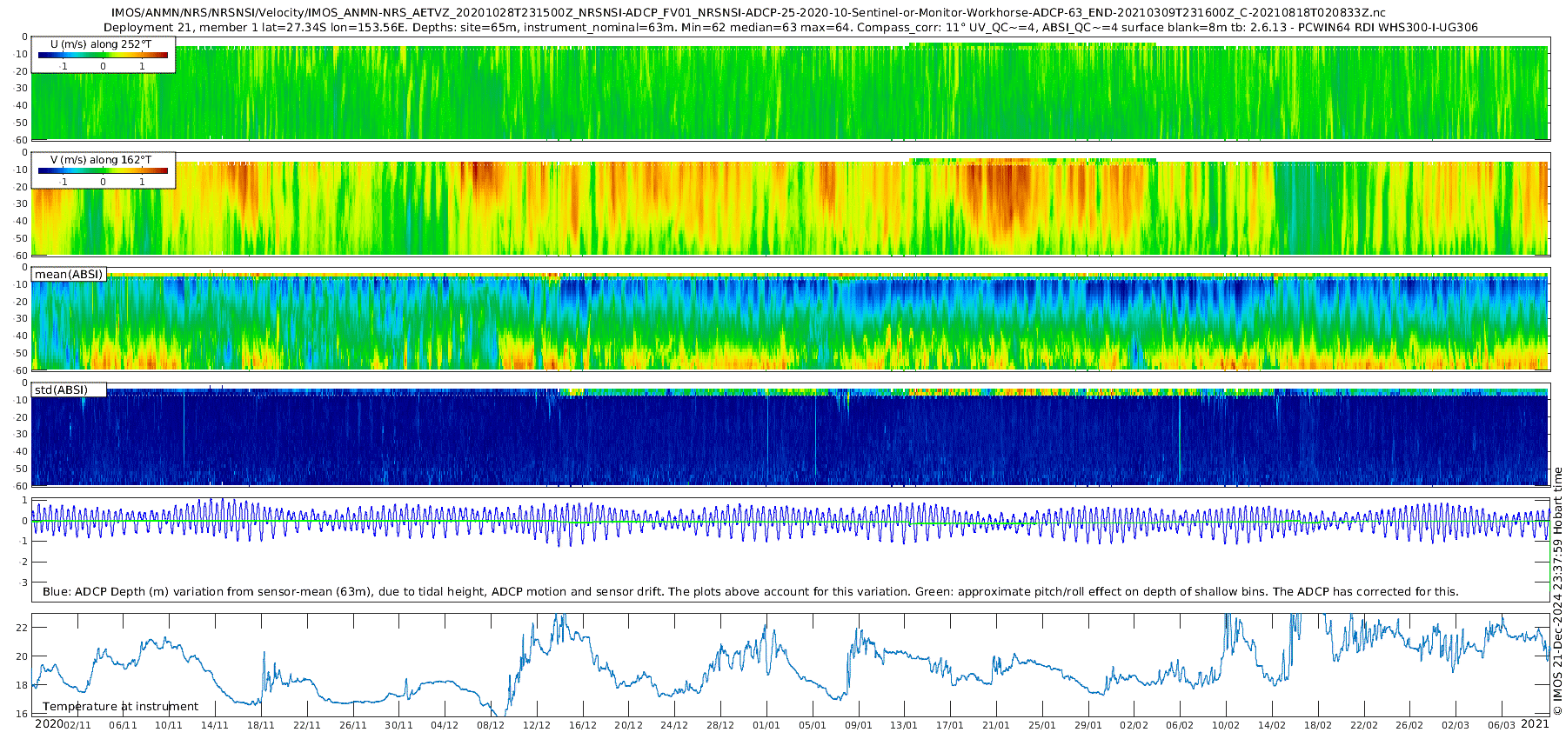Click the 'V (m/s) along 162°T' legend title
The width and height of the screenshot is (1566, 739).
click(101, 160)
